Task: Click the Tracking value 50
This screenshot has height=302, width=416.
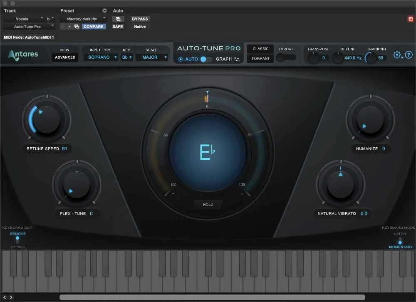Action: click(381, 57)
